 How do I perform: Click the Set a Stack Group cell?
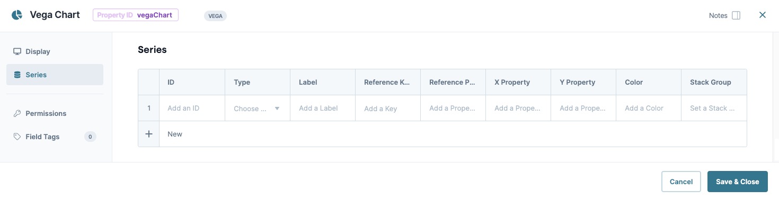[714, 108]
